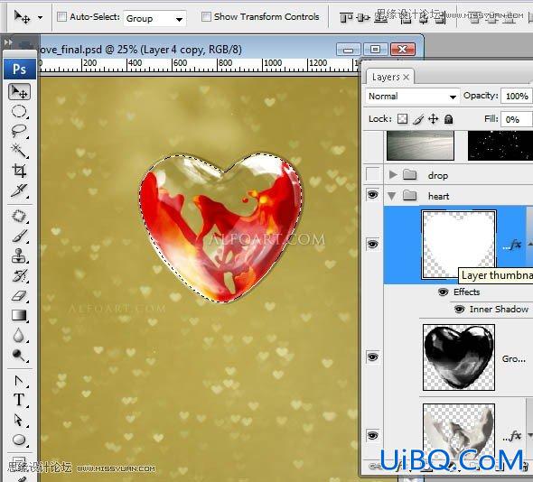Select the Path Selection tool
Screen dimensions: 533x482
(x=19, y=421)
